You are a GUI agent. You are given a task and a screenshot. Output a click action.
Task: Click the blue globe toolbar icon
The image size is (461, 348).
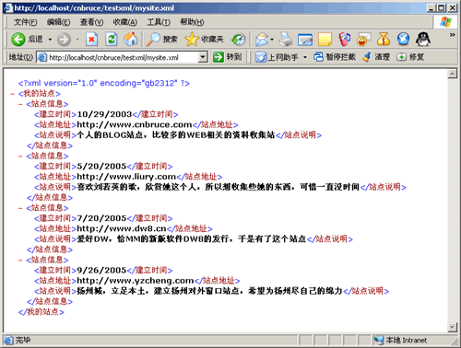pyautogui.click(x=403, y=40)
